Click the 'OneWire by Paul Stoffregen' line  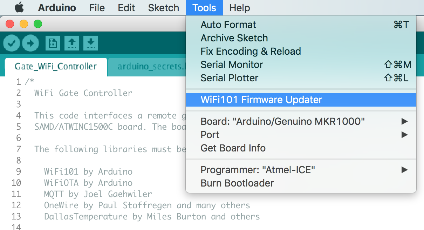147,205
